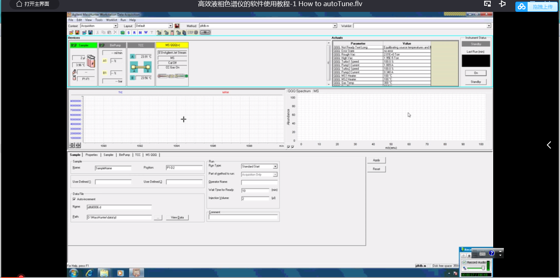Click the oval run button in toolbar

(205, 32)
